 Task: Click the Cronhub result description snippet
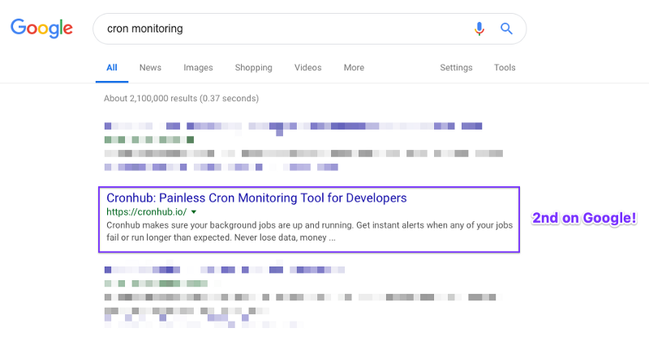pos(309,232)
